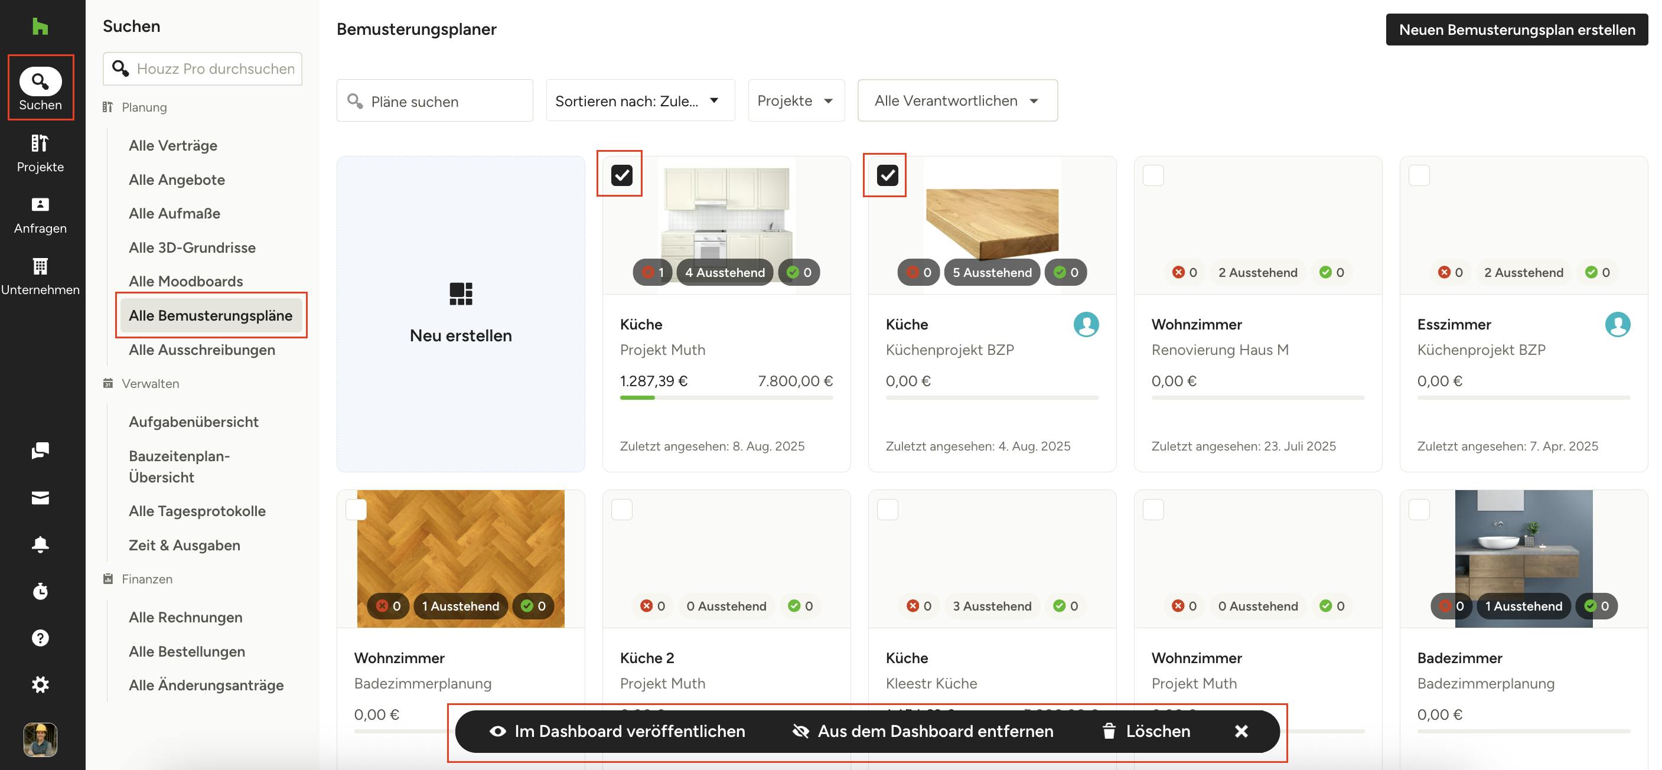This screenshot has width=1662, height=770.
Task: Open the chat messages sidebar icon
Action: point(40,450)
